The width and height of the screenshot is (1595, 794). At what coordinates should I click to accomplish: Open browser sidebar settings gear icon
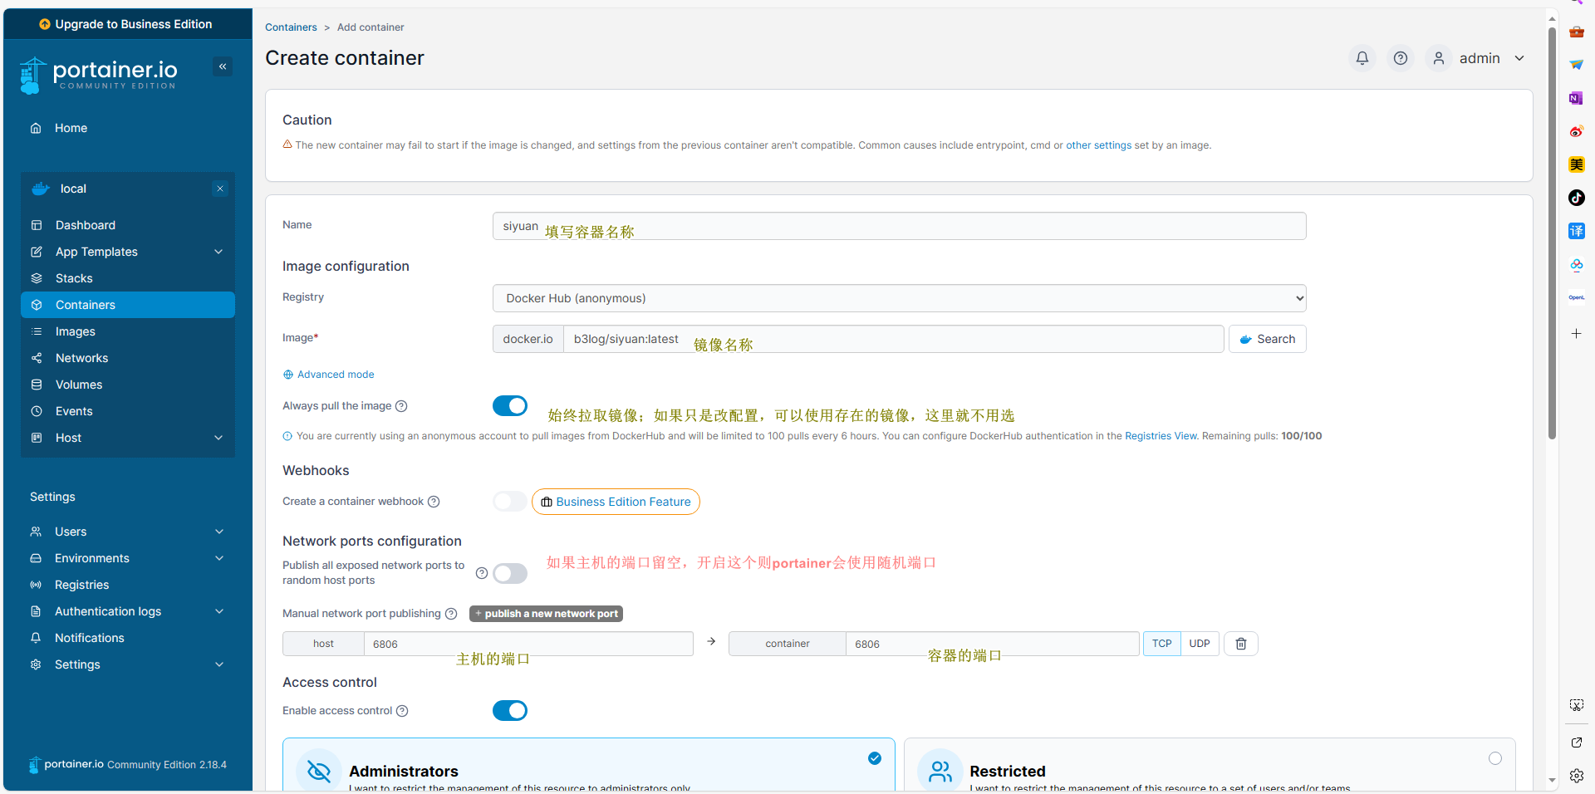(x=1576, y=775)
